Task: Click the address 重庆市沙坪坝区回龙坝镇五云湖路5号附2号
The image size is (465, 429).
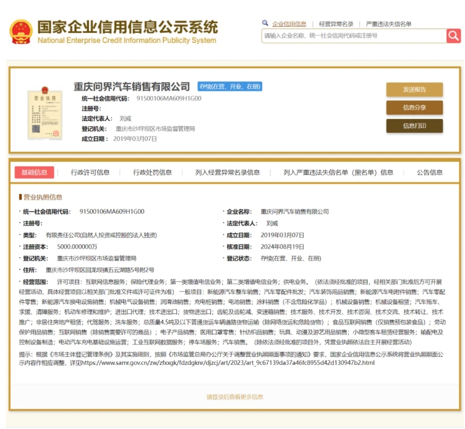Action: click(100, 270)
